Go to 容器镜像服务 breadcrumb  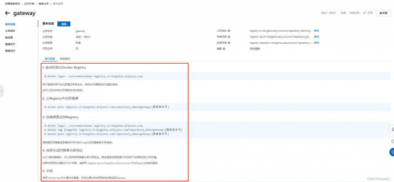click(x=12, y=3)
